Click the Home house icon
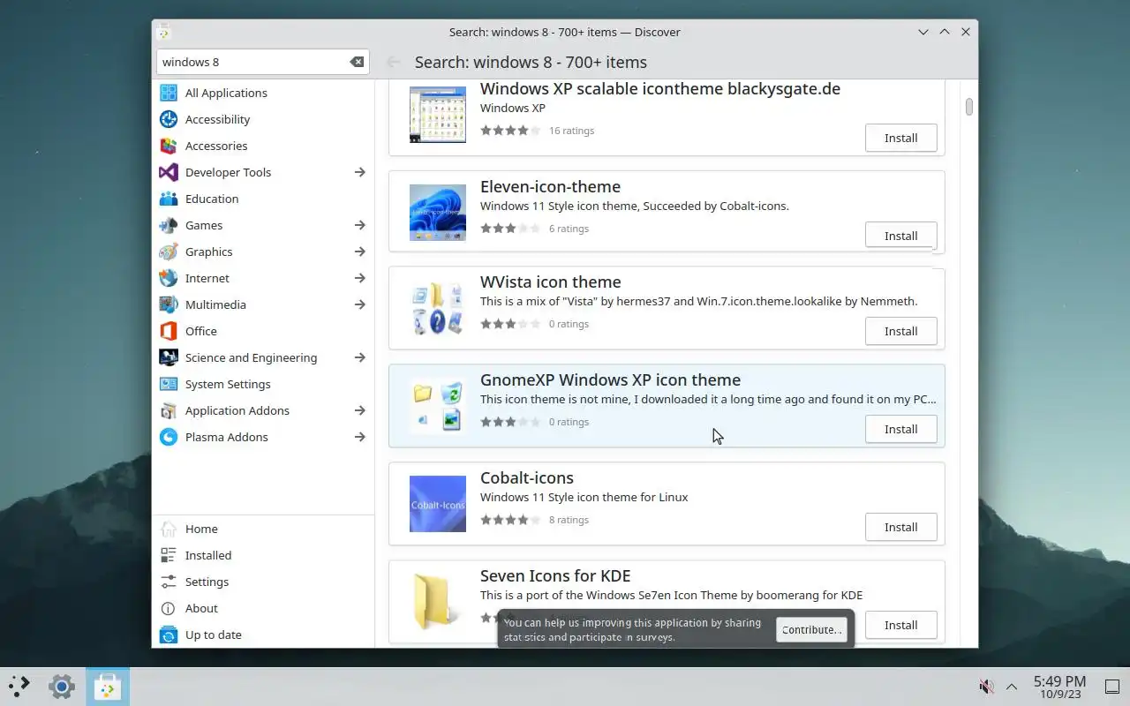Screen dimensions: 1130x706 pos(169,529)
